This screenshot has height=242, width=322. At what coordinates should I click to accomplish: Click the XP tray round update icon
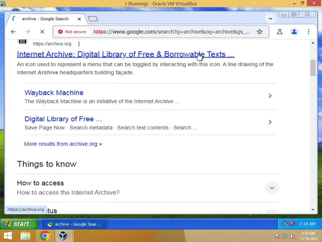pos(284,224)
